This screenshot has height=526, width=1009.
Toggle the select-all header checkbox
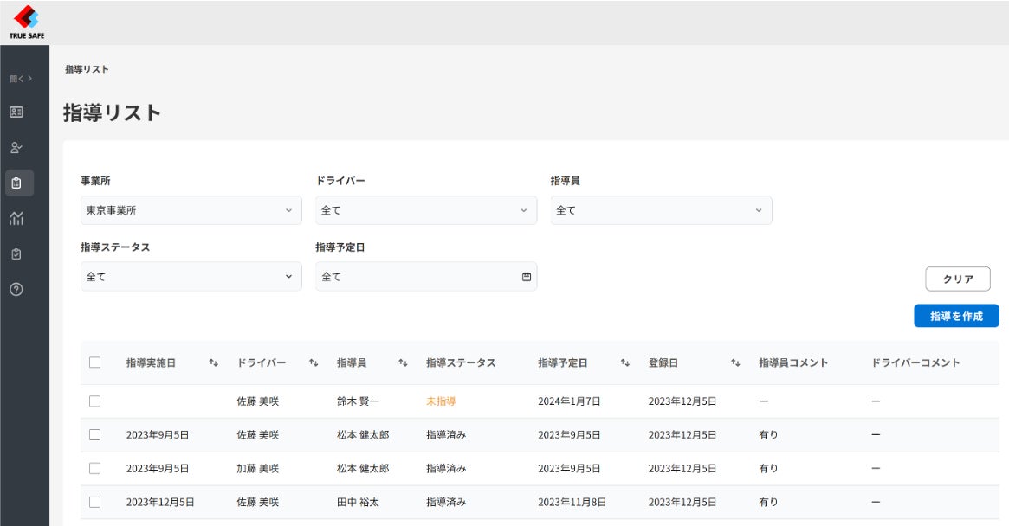tap(95, 362)
